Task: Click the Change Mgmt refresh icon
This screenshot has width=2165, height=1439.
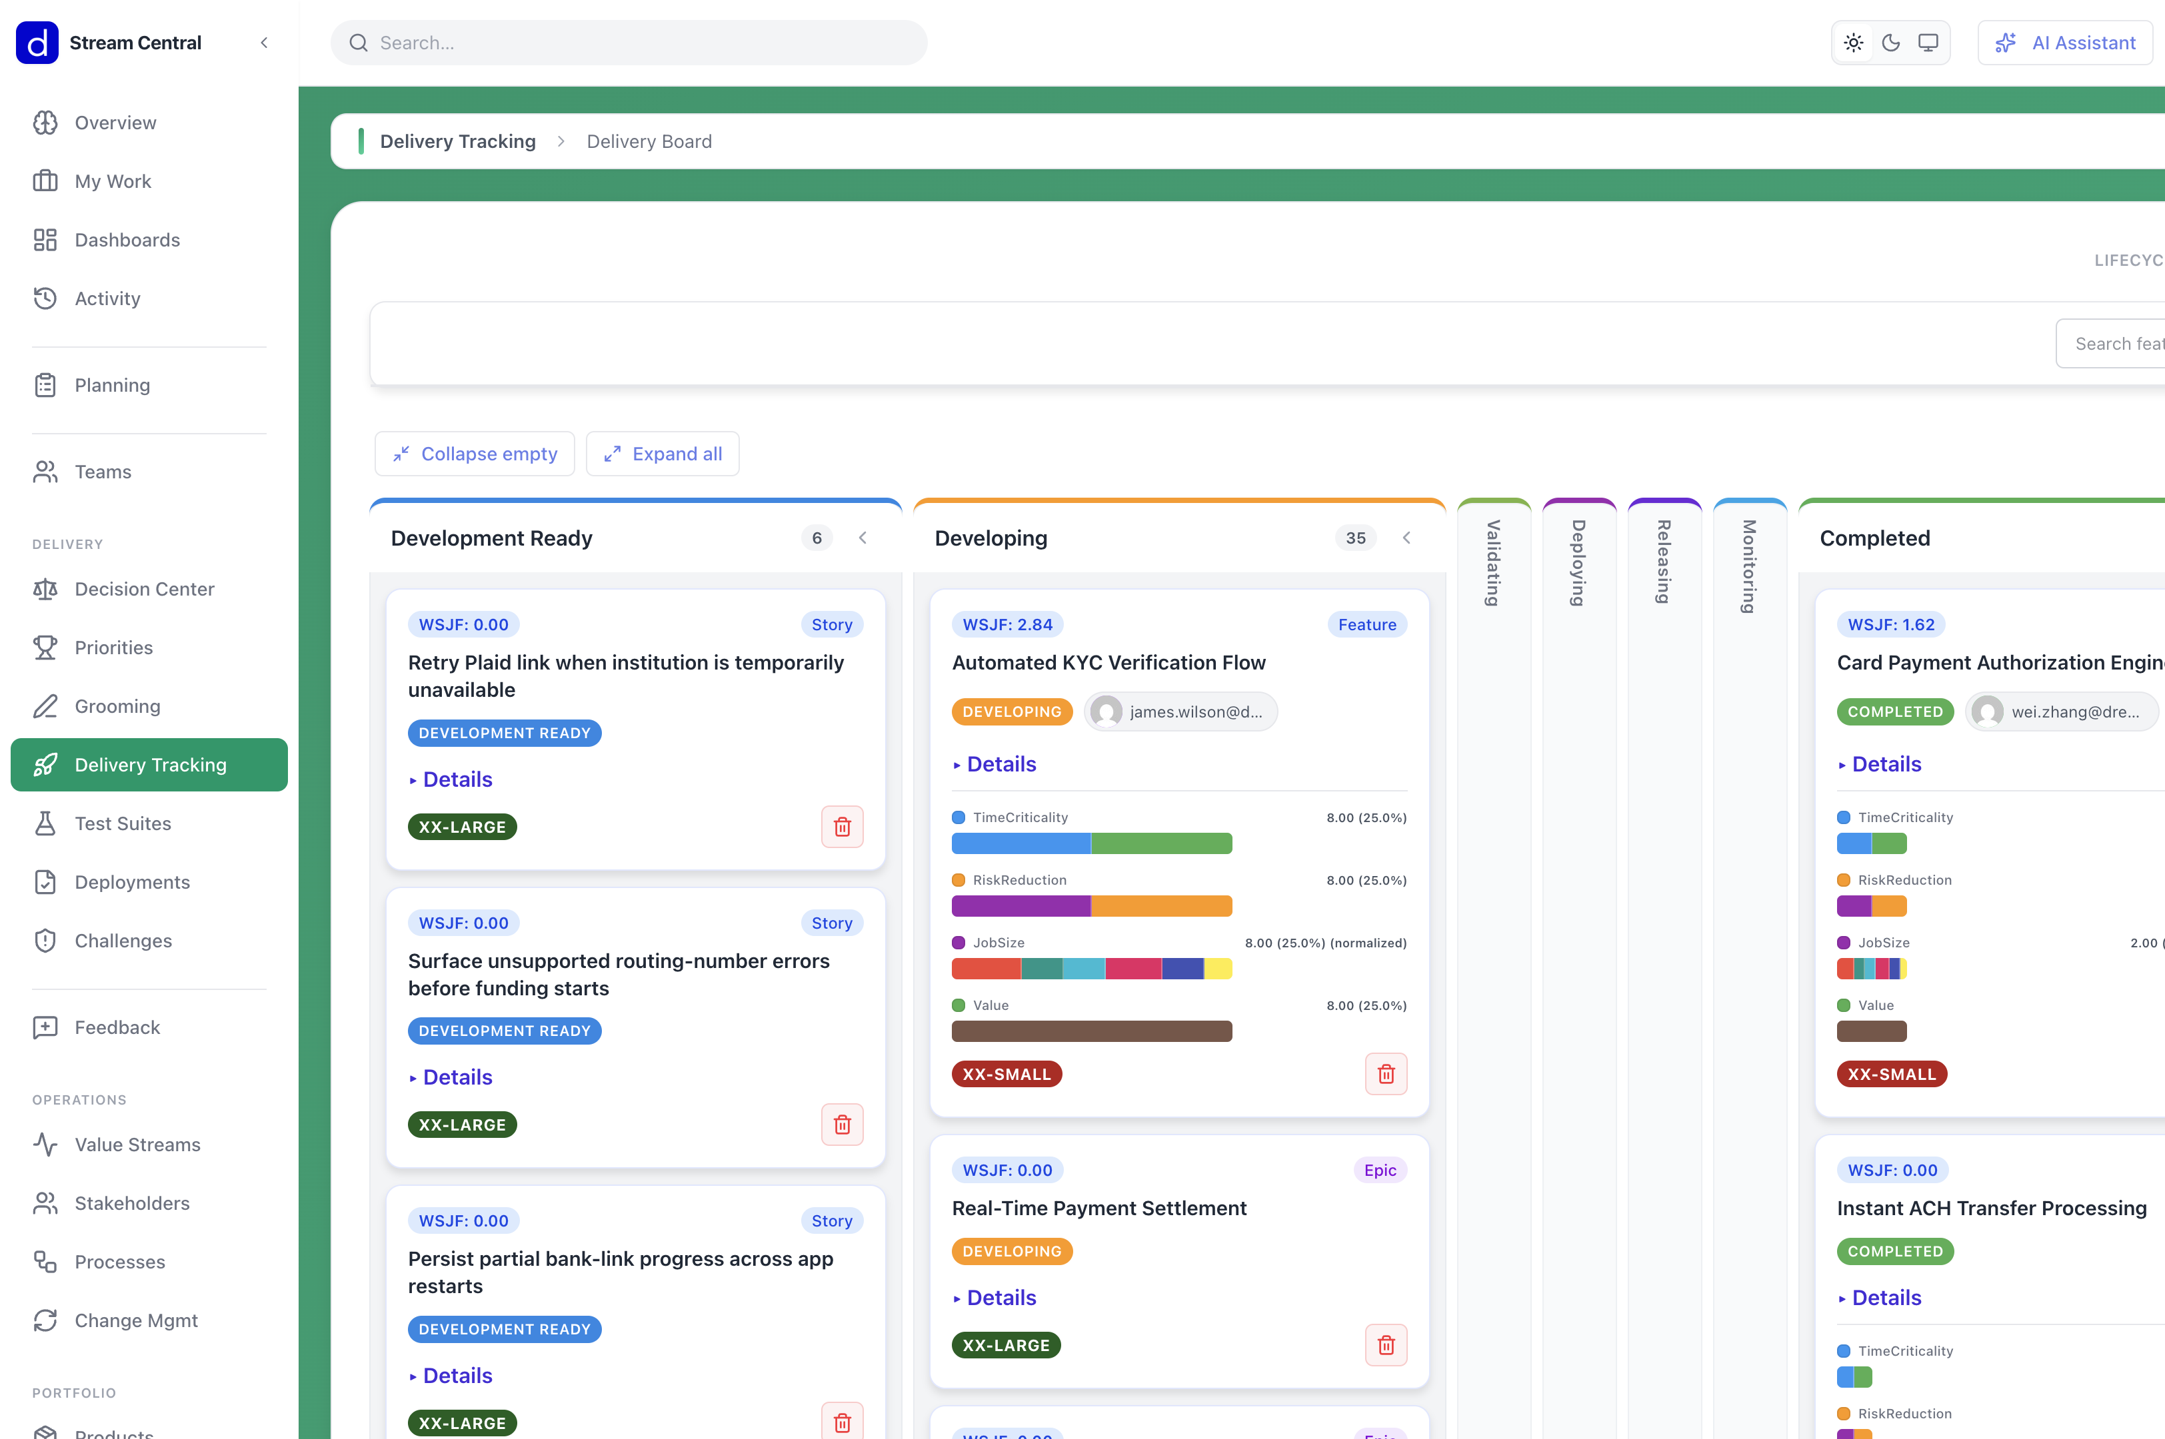Action: coord(45,1322)
